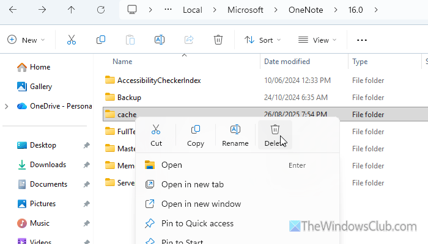Select the 16.0 breadcrumb

(x=355, y=10)
